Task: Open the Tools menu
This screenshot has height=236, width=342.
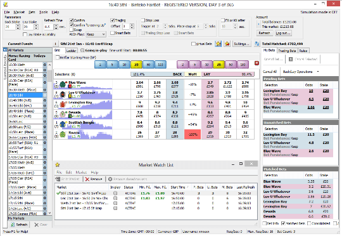Action: [x=44, y=12]
